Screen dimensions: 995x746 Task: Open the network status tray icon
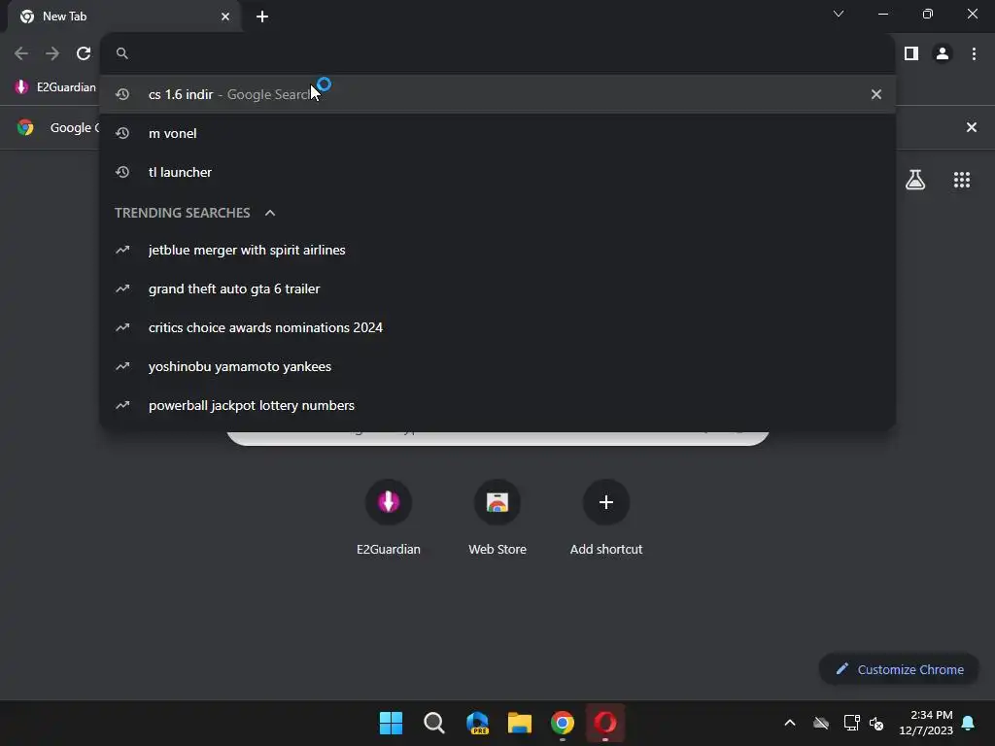tap(851, 723)
